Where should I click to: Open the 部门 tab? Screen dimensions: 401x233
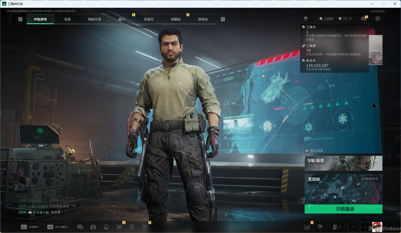click(x=122, y=19)
